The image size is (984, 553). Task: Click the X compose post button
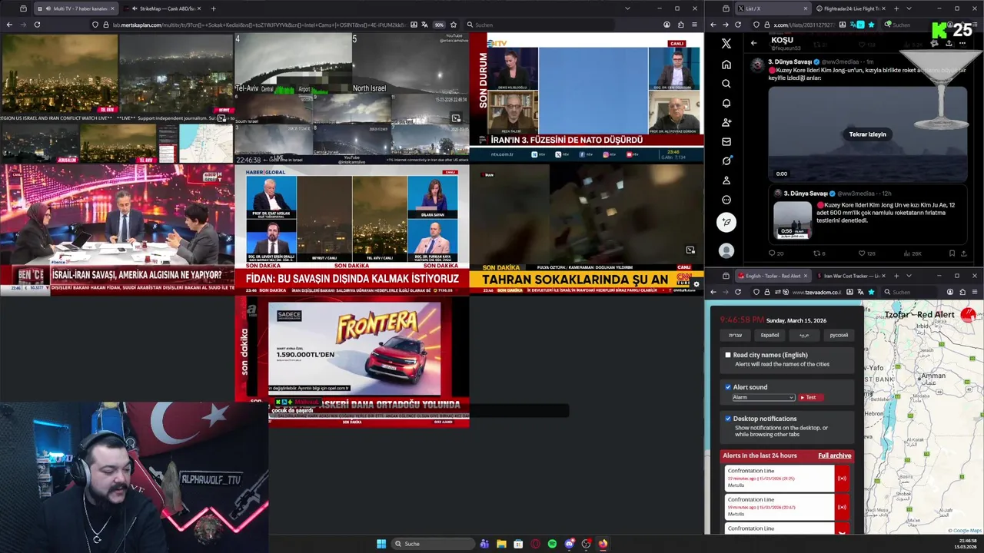pyautogui.click(x=726, y=222)
